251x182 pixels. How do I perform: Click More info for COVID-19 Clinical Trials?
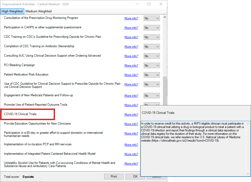point(131,115)
